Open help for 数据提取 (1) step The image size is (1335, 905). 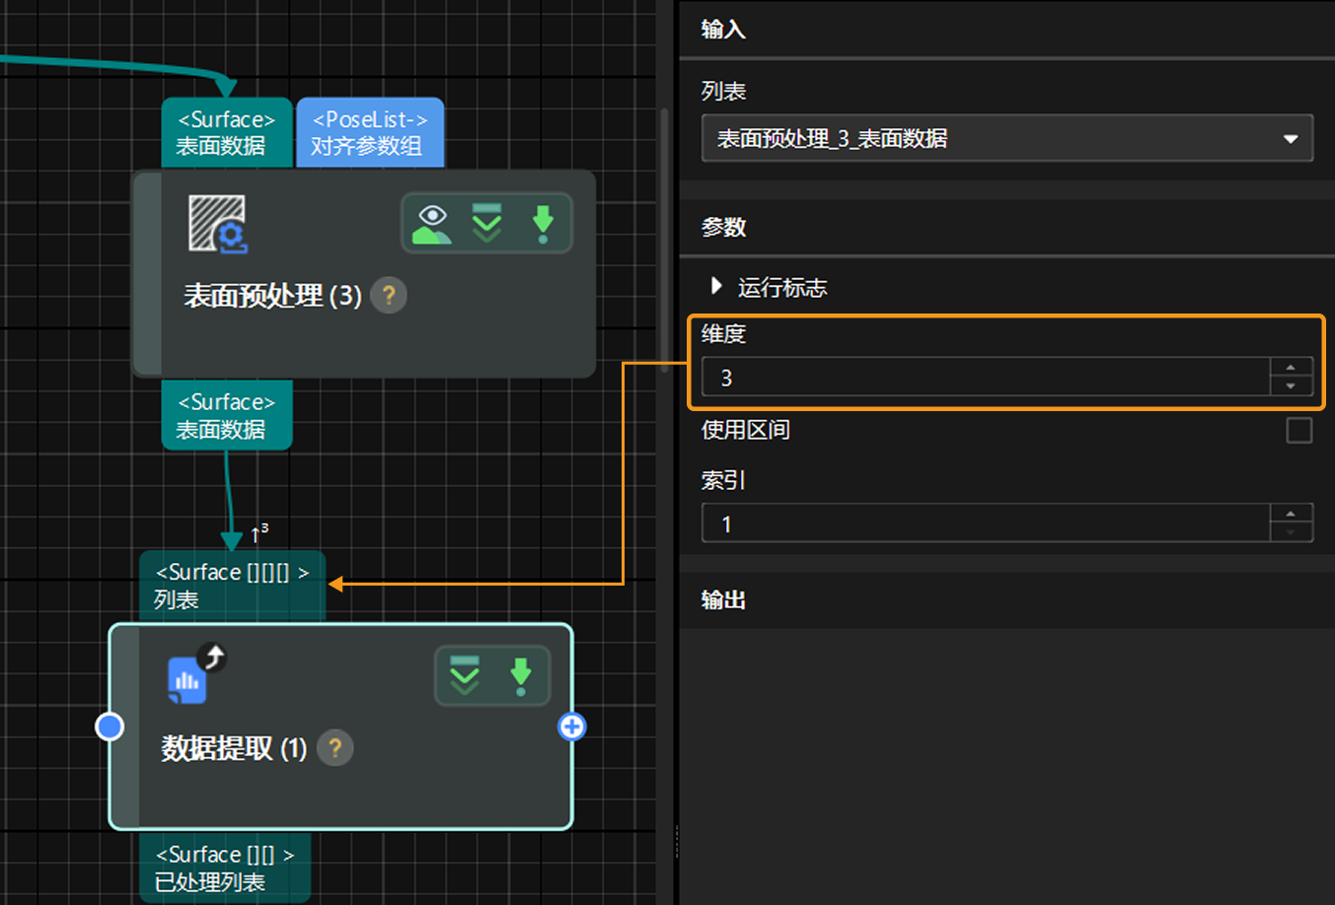coord(335,748)
